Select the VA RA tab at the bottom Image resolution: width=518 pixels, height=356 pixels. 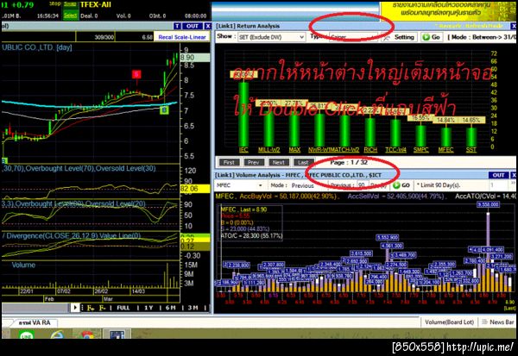click(x=33, y=322)
